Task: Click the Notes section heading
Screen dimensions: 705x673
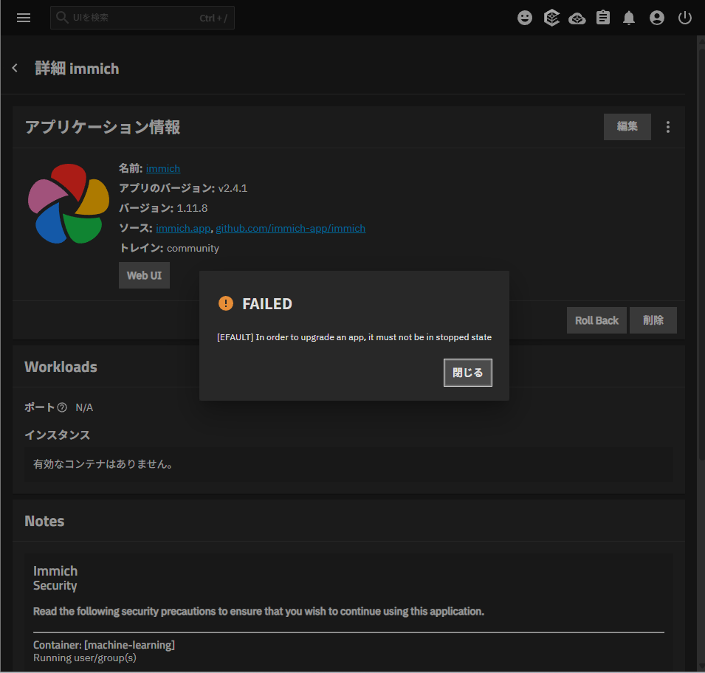Action: click(44, 521)
